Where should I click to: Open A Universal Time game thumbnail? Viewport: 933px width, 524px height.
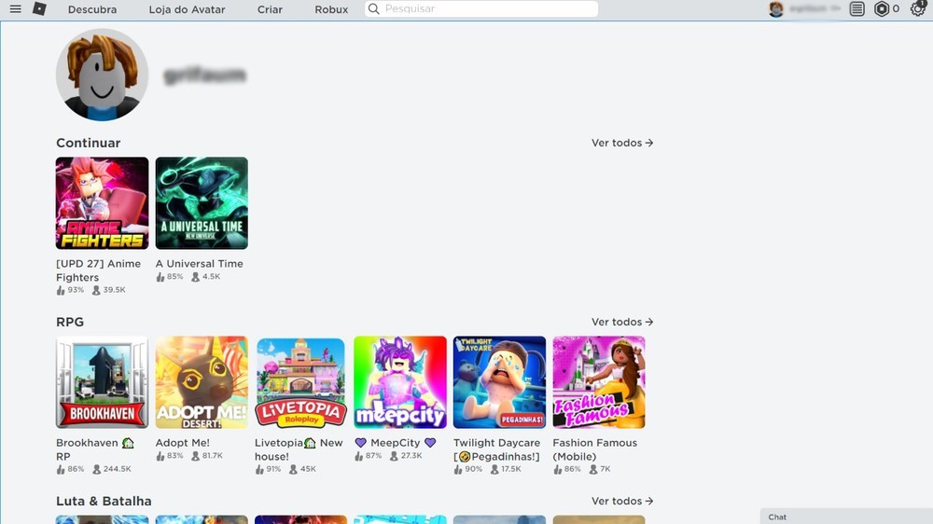click(202, 203)
